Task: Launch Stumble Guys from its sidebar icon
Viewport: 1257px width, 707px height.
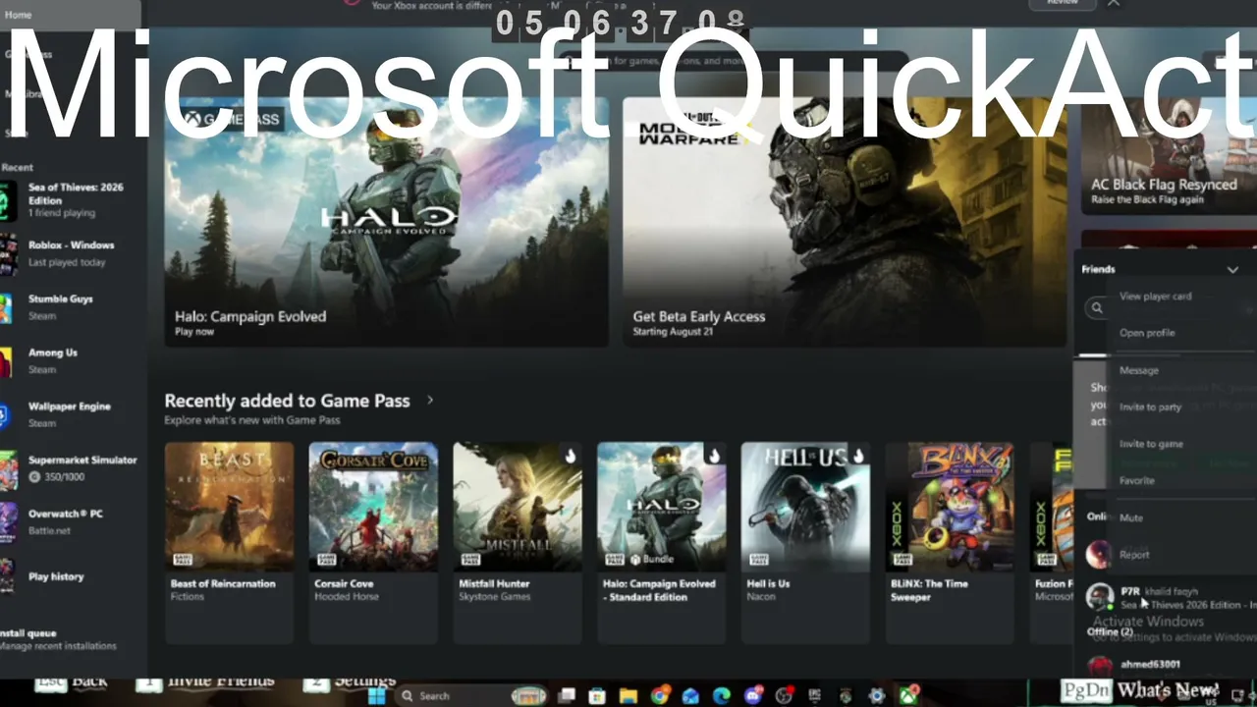Action: tap(7, 307)
